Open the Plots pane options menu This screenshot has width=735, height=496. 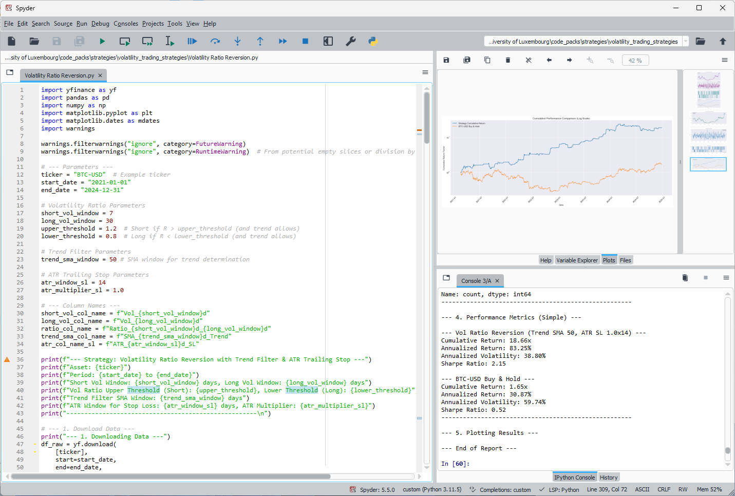725,60
